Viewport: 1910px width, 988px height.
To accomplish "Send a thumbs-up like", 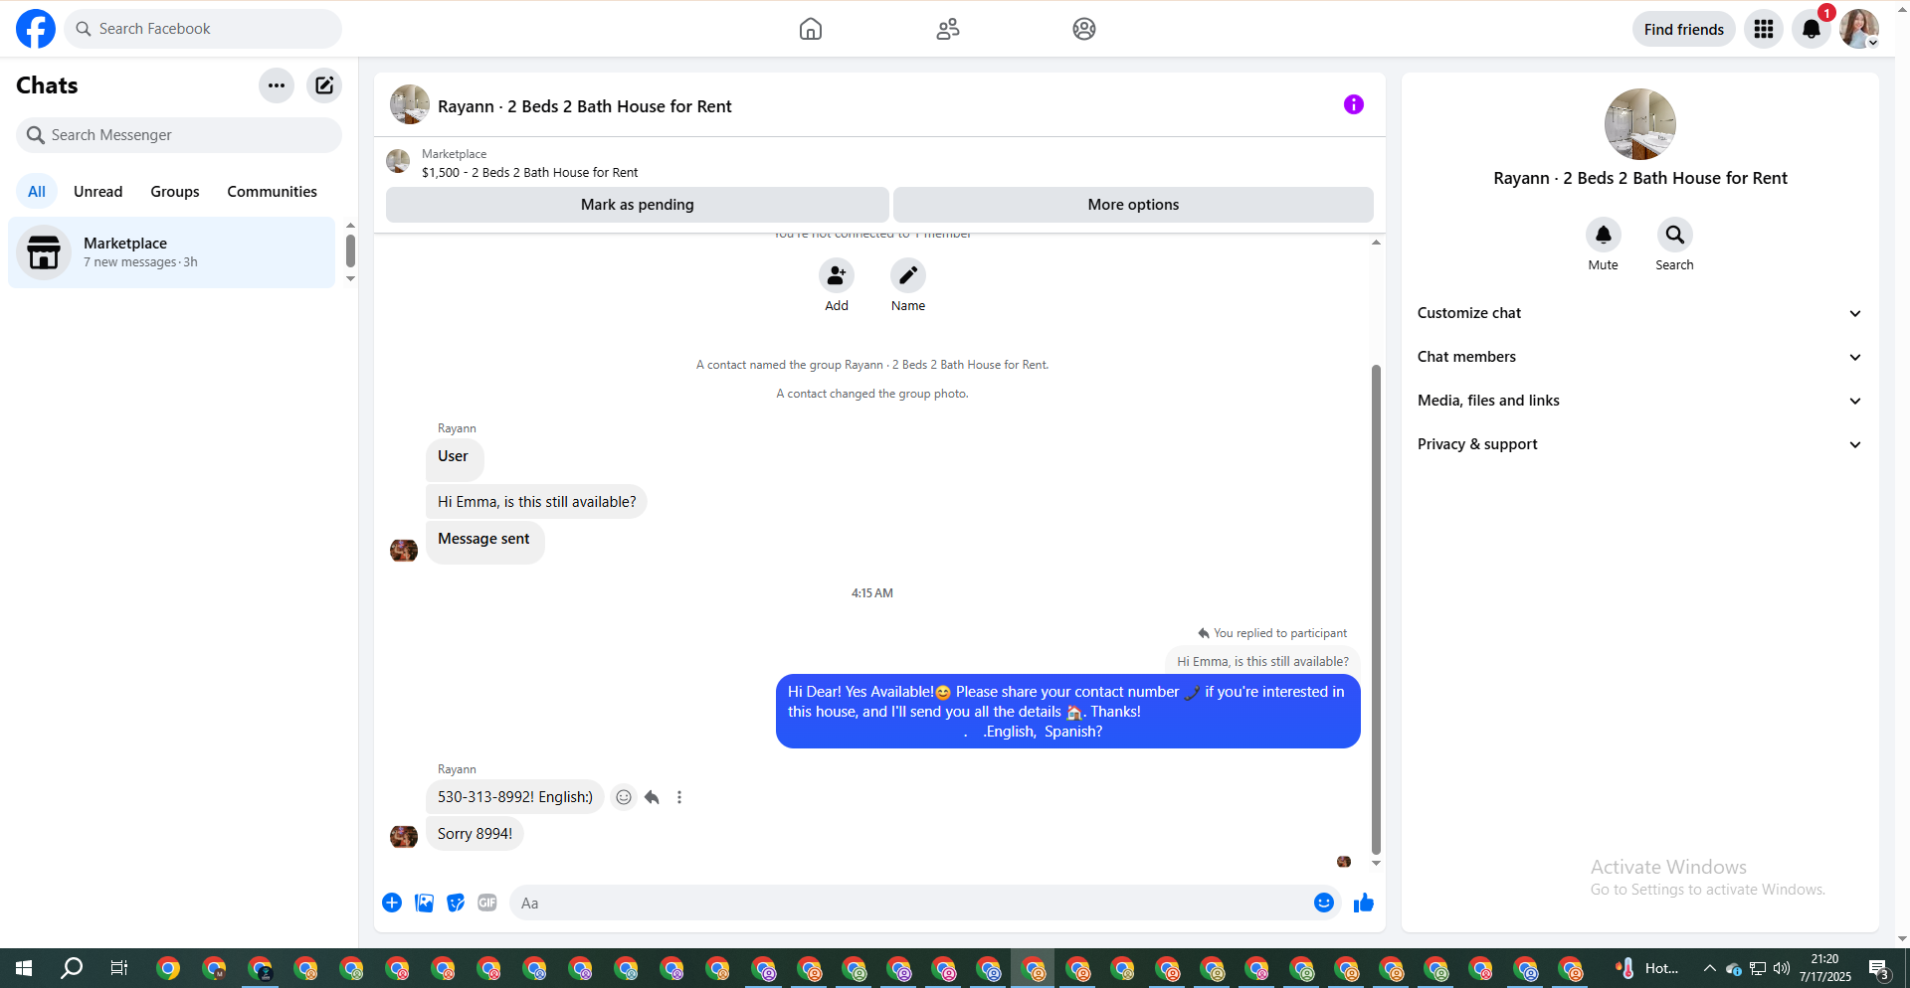I will click(1364, 903).
